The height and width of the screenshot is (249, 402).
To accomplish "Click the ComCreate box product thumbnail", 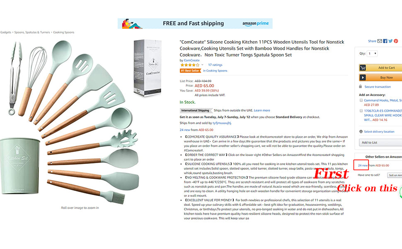I will tap(148, 68).
